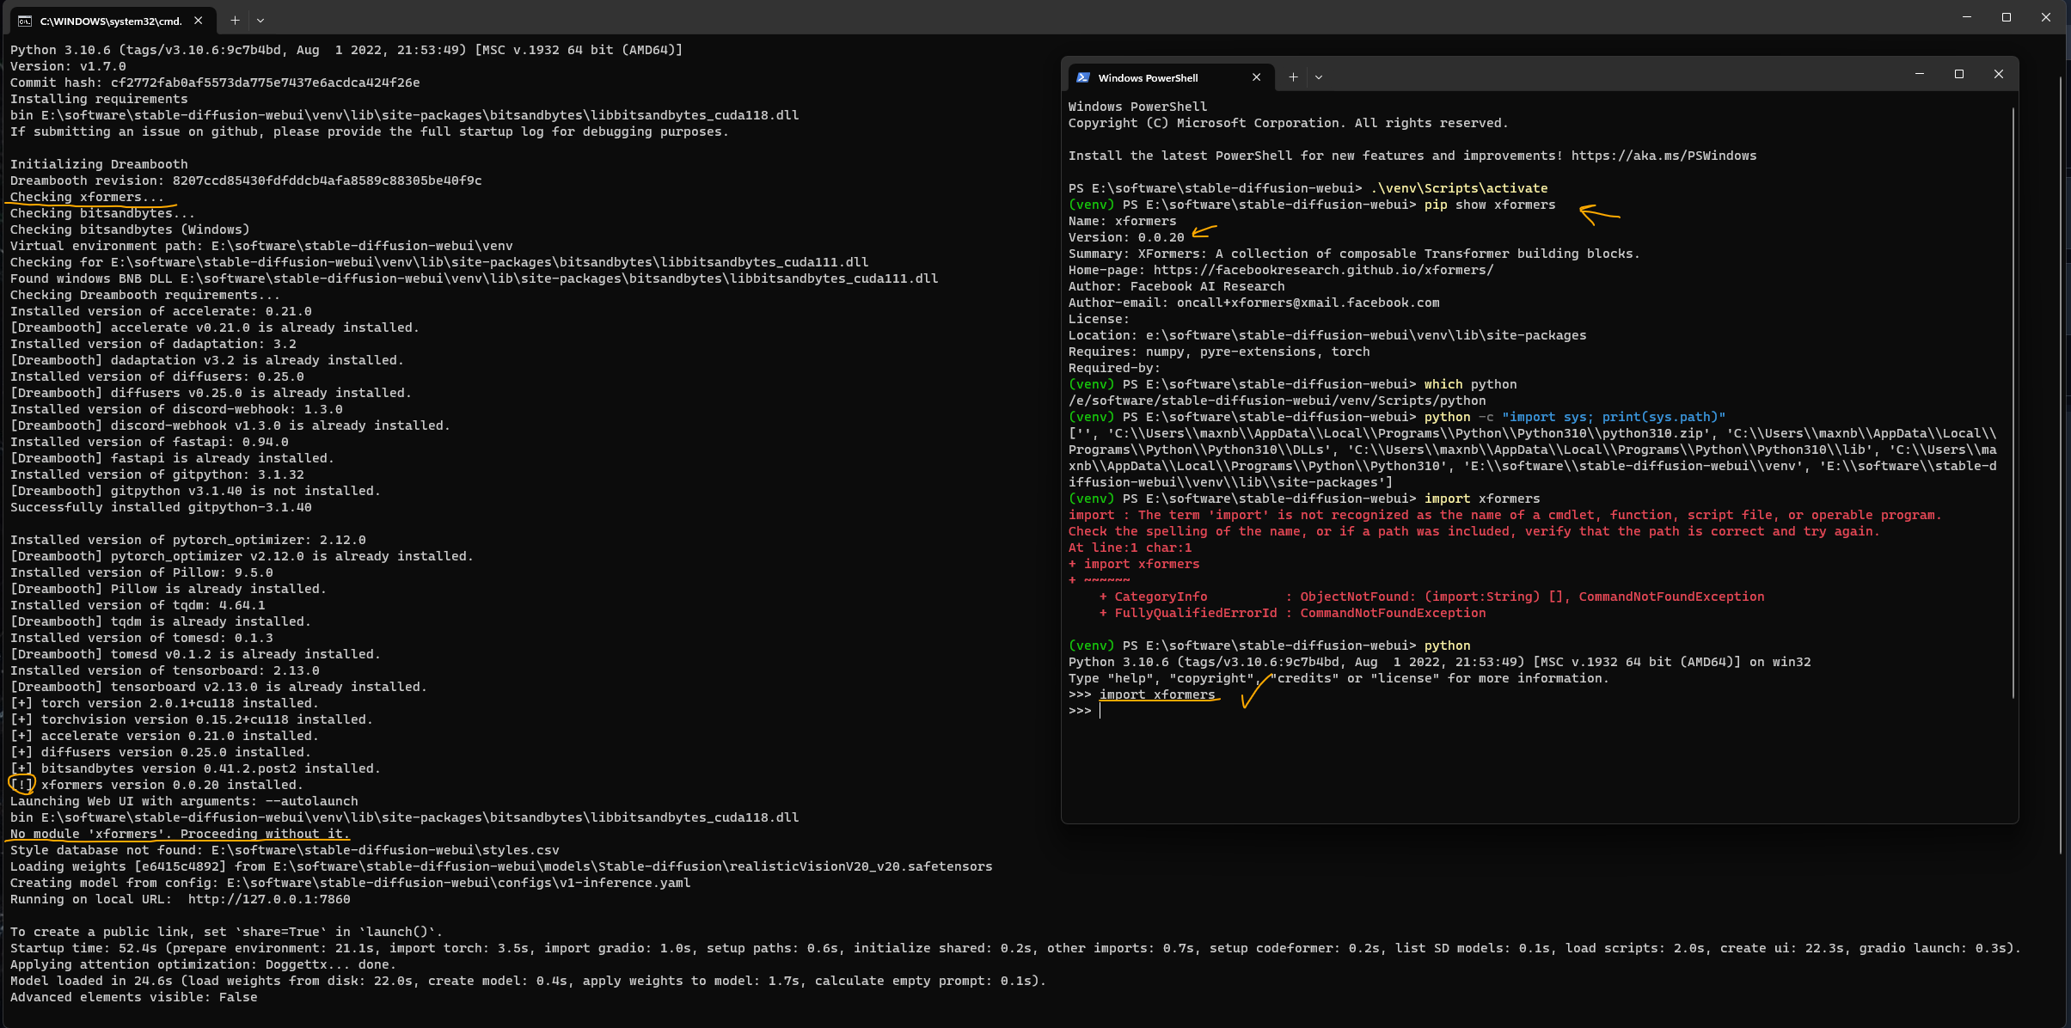
Task: Click the PowerShell tab icon
Action: (1083, 77)
